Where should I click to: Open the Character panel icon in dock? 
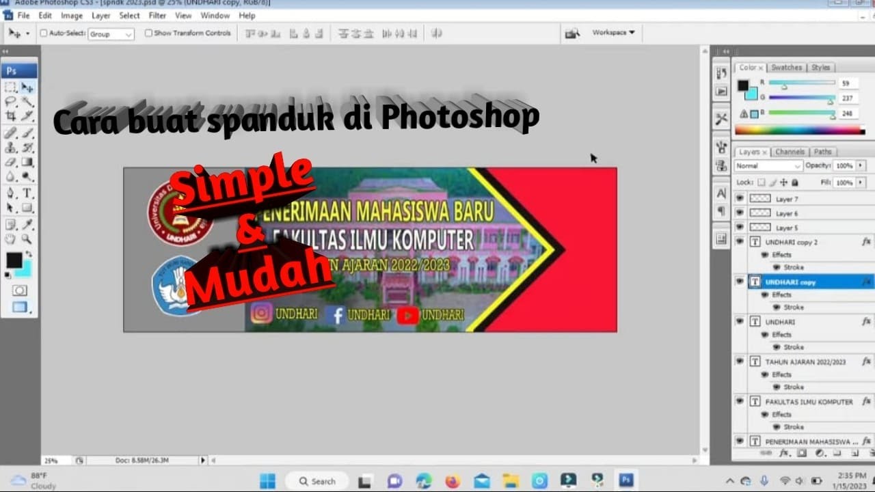pyautogui.click(x=721, y=193)
